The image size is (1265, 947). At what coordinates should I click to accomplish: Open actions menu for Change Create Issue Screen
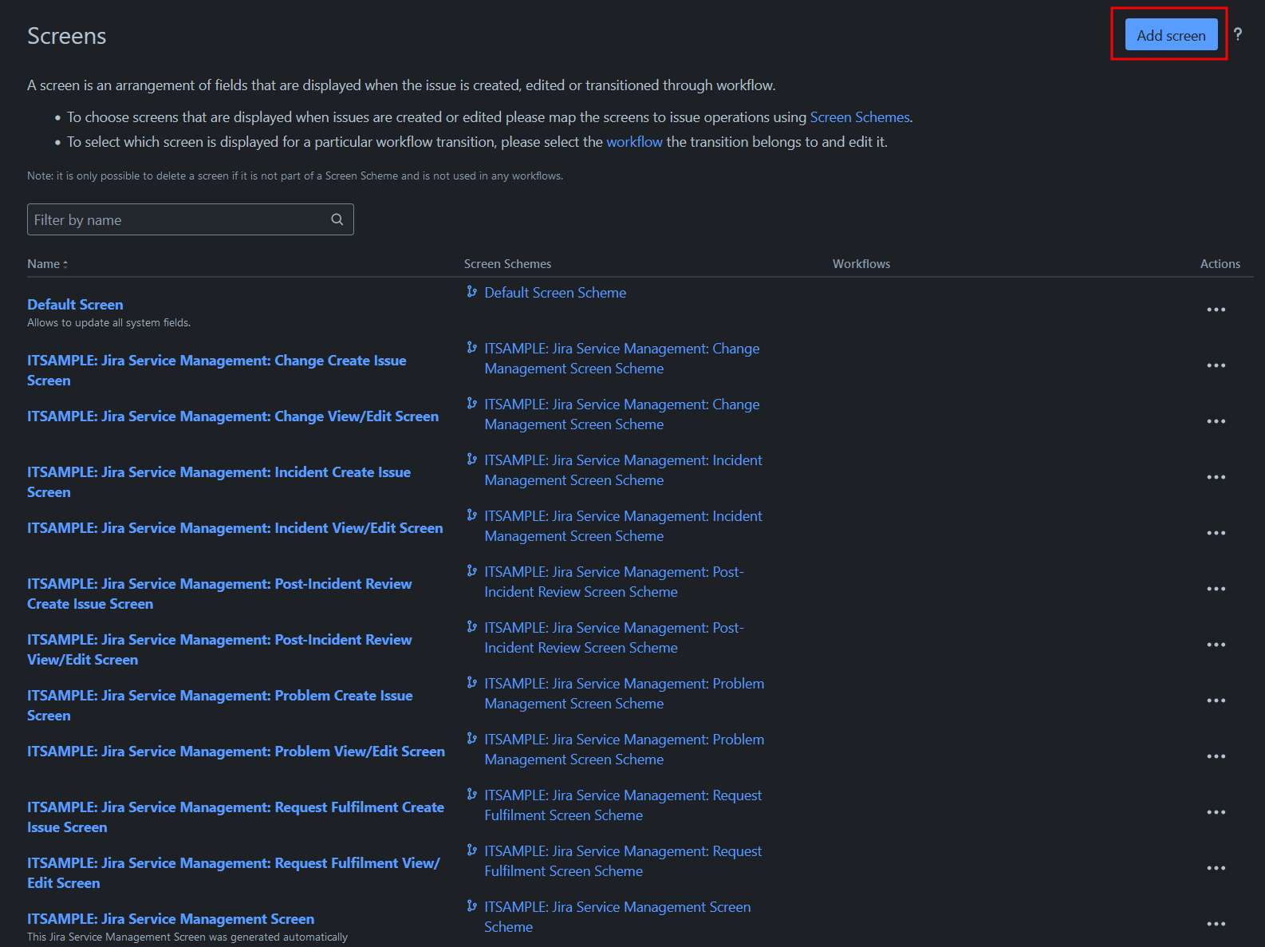click(1216, 365)
